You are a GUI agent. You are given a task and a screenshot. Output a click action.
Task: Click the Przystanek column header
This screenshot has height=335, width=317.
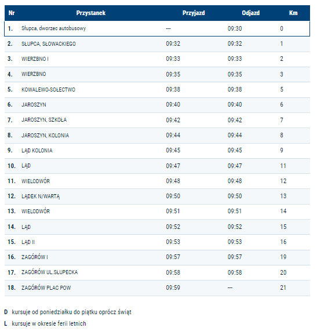click(91, 13)
